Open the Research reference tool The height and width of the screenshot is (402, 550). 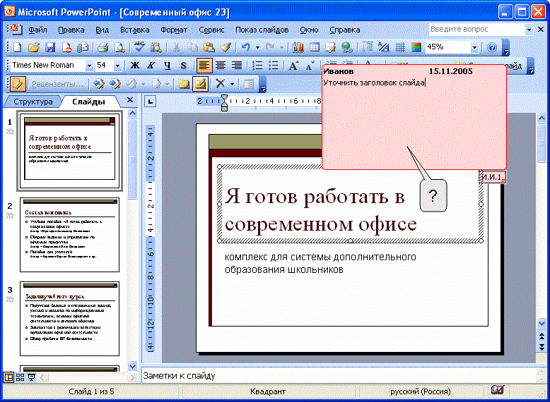click(x=156, y=47)
